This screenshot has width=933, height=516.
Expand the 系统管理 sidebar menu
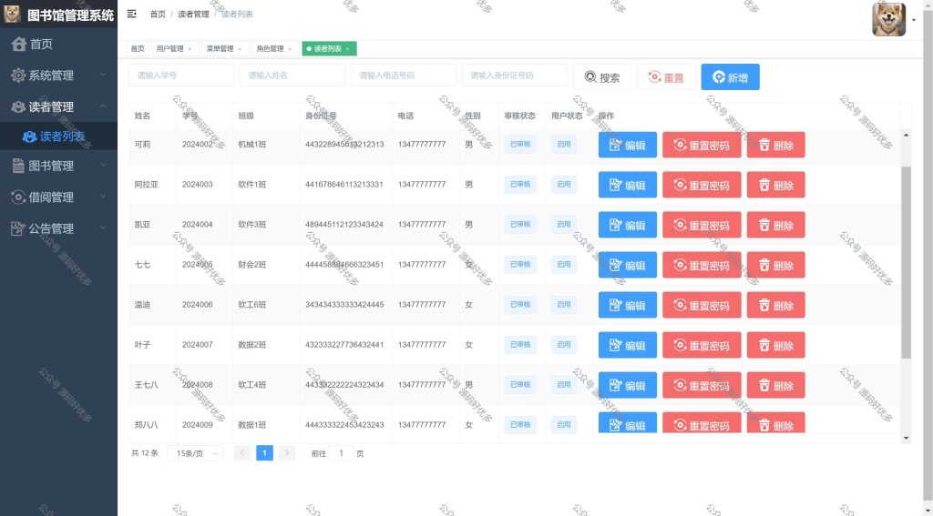[58, 76]
